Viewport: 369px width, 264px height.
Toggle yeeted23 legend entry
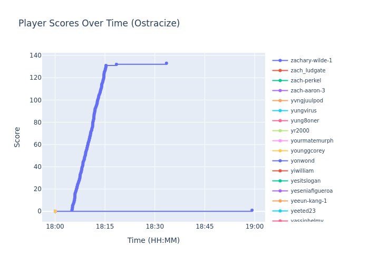point(303,211)
